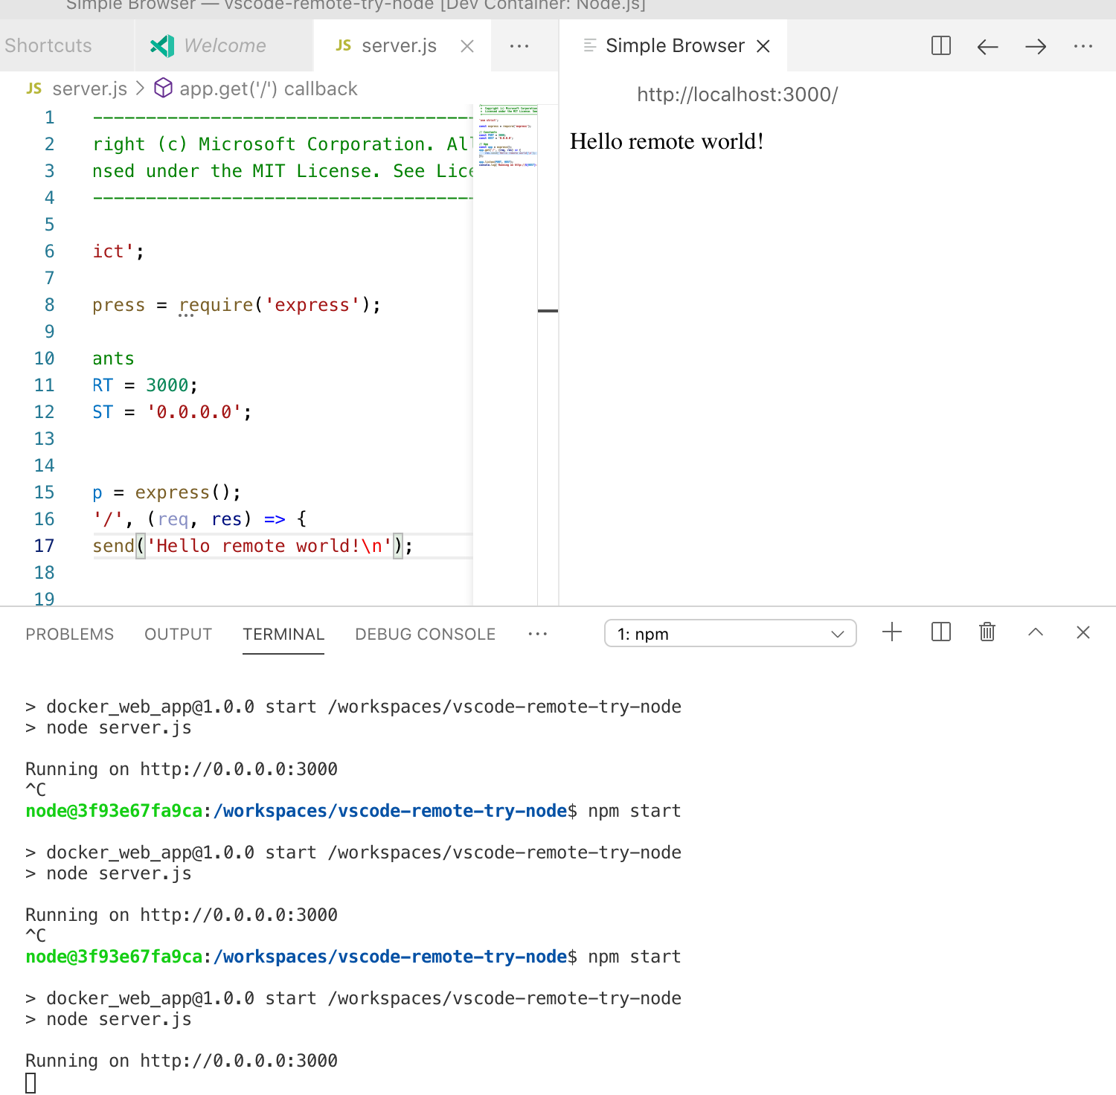1116x1095 pixels.
Task: Toggle panel maximize with the chevron icon
Action: [1035, 632]
